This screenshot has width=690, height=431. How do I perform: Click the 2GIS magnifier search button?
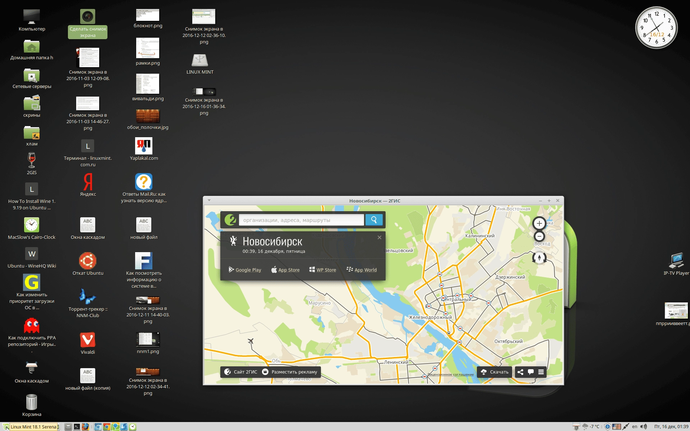(x=374, y=220)
